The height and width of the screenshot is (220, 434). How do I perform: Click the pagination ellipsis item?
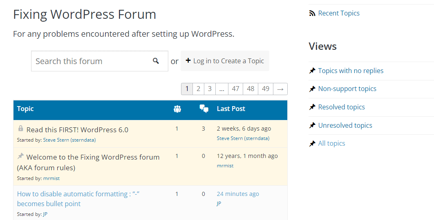click(x=222, y=89)
